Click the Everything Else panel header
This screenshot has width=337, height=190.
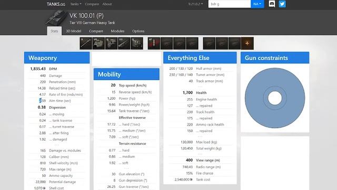coord(200,58)
